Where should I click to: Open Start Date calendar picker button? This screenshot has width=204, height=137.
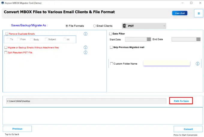(x=149, y=39)
